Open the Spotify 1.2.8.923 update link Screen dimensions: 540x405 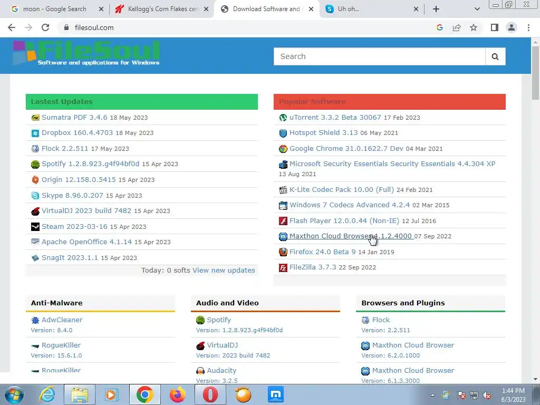point(91,163)
